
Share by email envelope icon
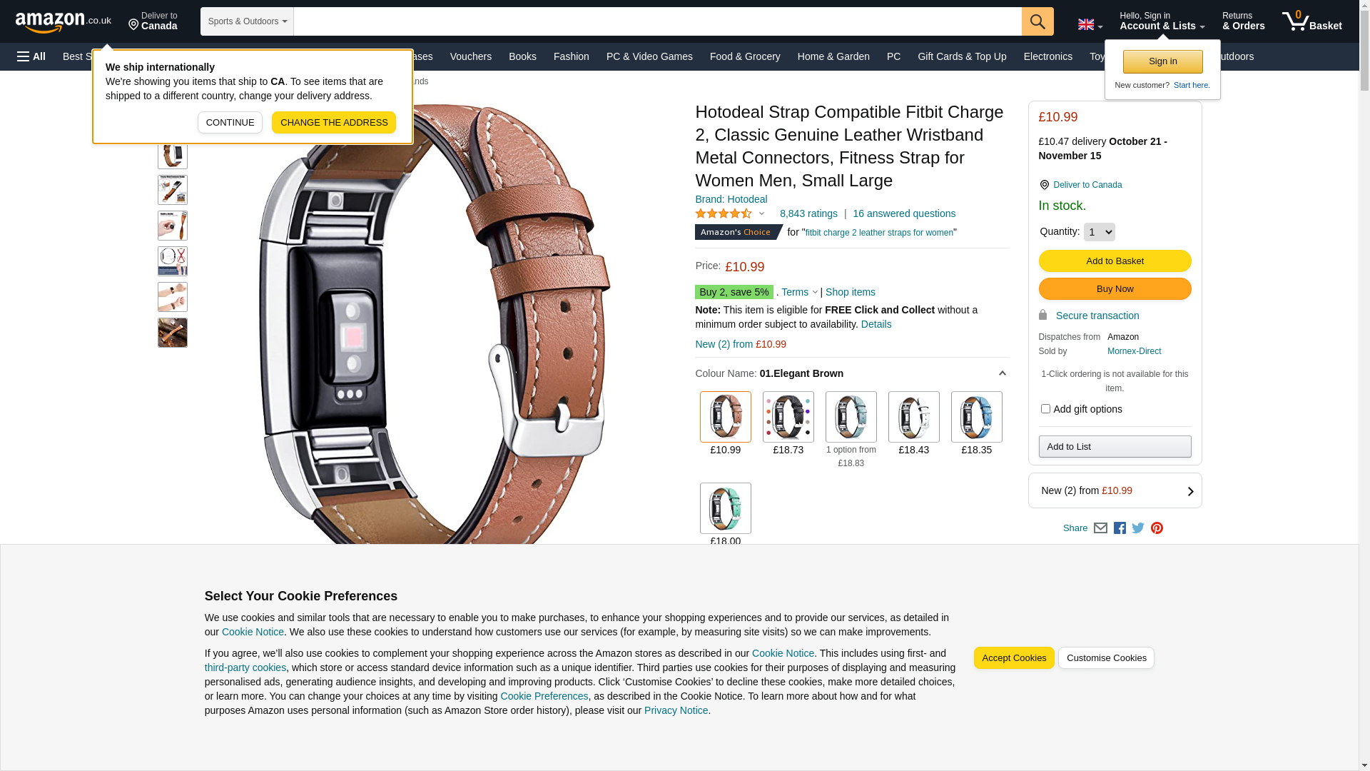click(x=1100, y=528)
